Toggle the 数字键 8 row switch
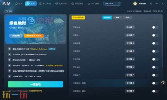This screenshot has height=100, width=167. (x=155, y=83)
